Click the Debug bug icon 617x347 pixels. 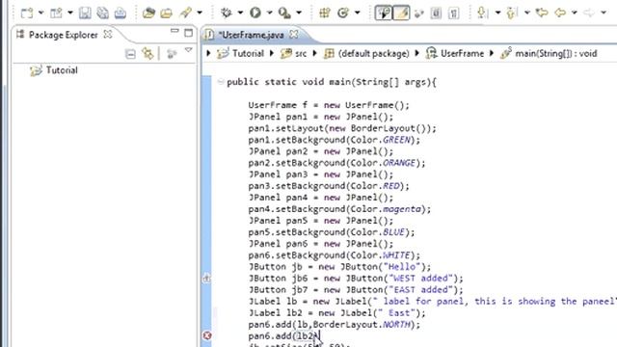pos(227,13)
